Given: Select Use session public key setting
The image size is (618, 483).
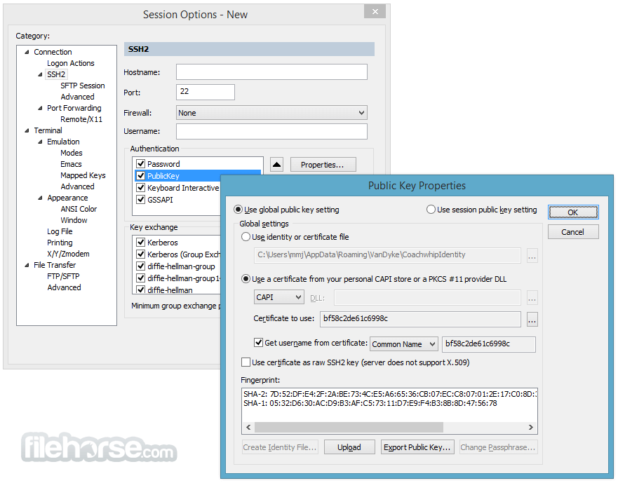Looking at the screenshot, I should [x=431, y=209].
